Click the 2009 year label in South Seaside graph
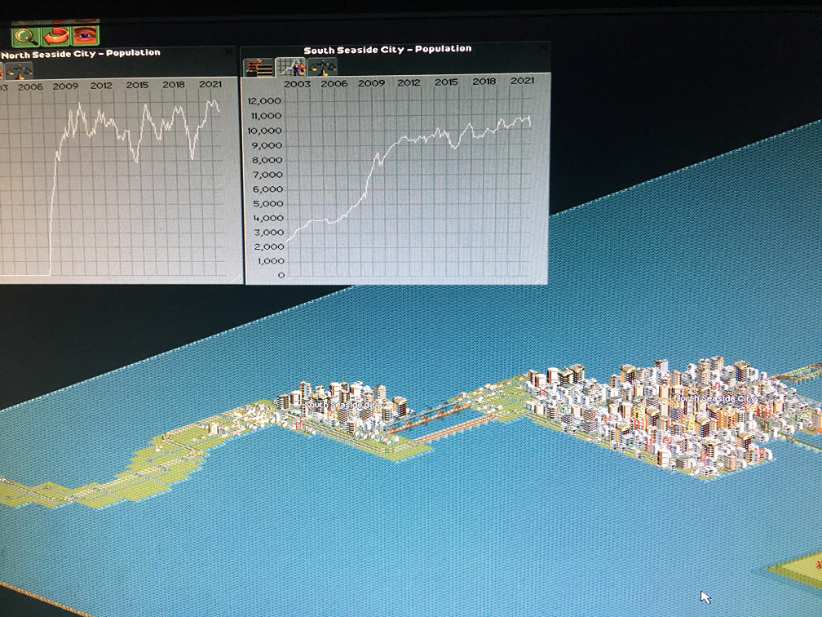 [x=371, y=83]
